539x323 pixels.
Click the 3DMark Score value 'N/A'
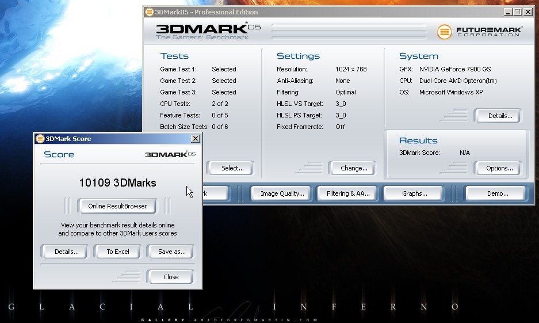[465, 153]
